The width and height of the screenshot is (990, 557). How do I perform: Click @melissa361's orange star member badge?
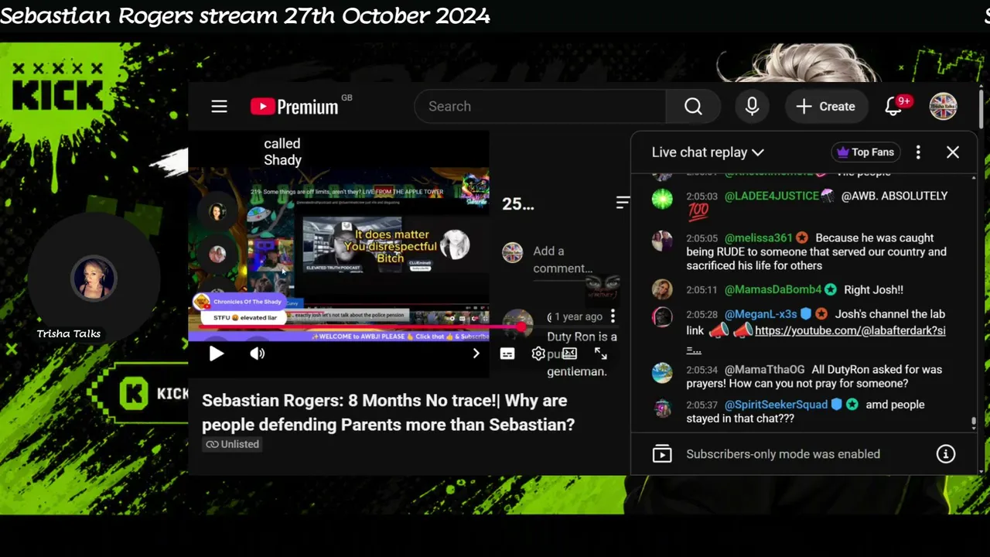coord(802,237)
